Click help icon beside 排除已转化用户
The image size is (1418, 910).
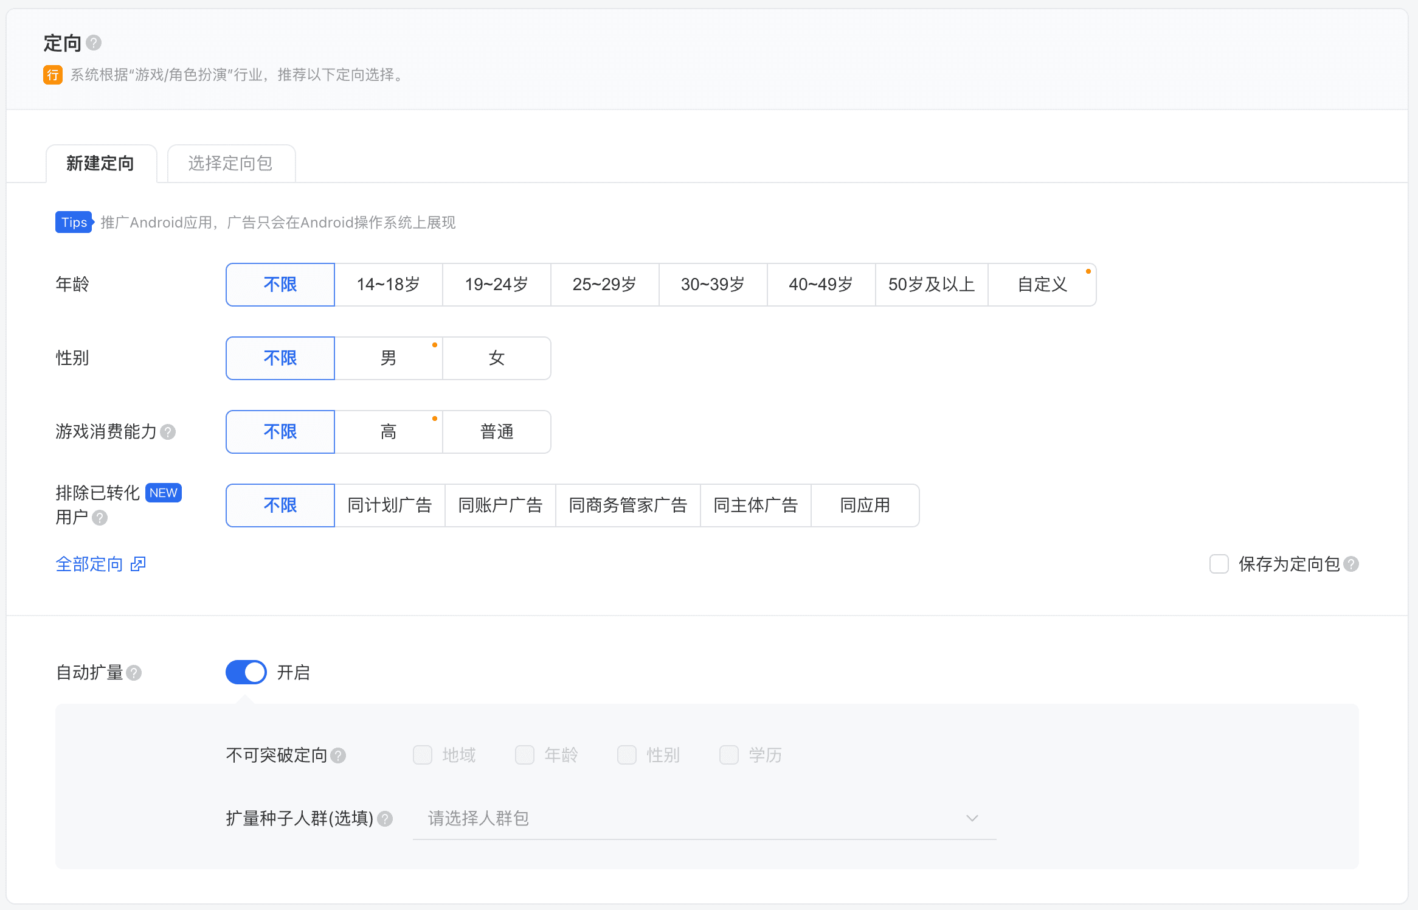(x=100, y=518)
